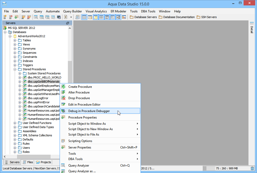Screen dimensions: 257x173
Task: Open the File menu
Action: click(x=6, y=11)
